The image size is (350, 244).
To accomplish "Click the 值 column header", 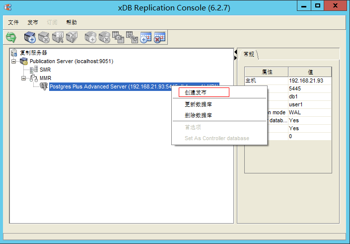I will point(310,72).
